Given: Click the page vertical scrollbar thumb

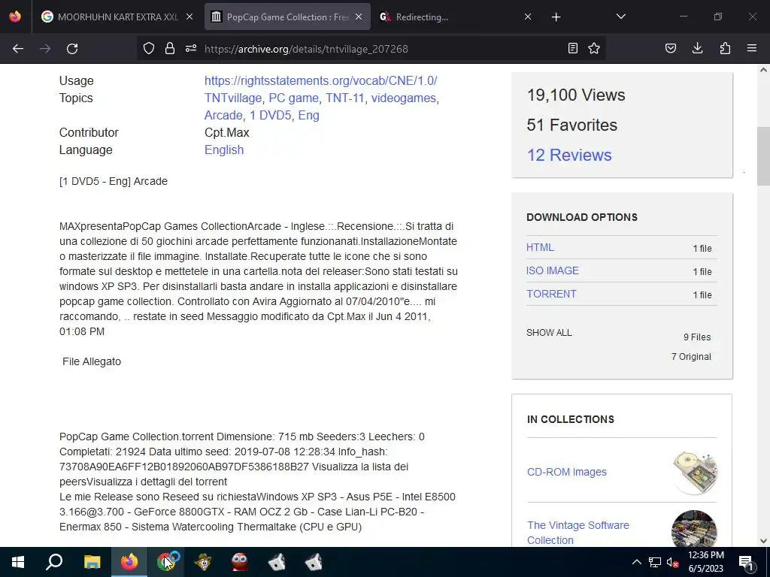Looking at the screenshot, I should click(763, 156).
